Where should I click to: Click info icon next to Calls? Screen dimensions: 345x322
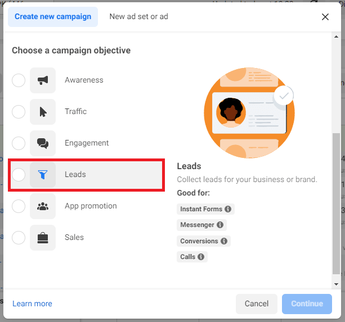pyautogui.click(x=201, y=257)
